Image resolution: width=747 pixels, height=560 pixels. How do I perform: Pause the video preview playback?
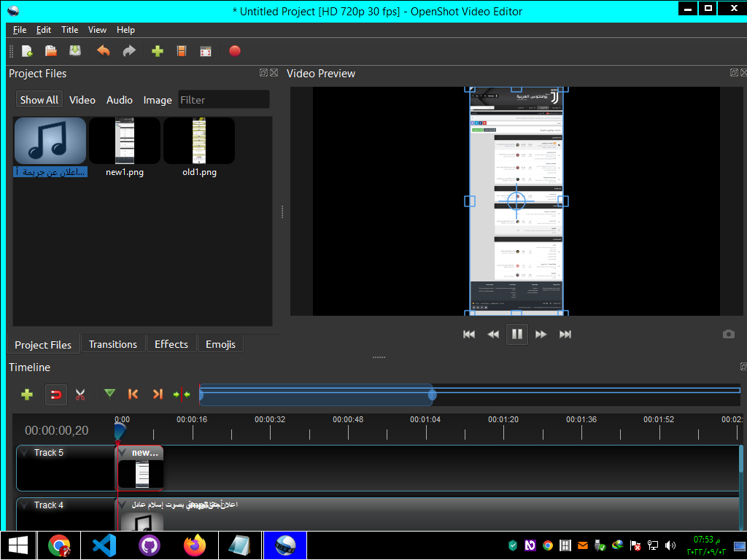pyautogui.click(x=517, y=334)
